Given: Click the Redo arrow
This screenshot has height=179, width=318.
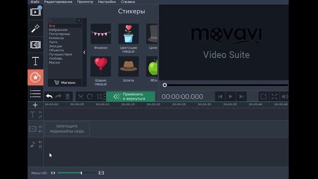Looking at the screenshot, I should pos(59,96).
